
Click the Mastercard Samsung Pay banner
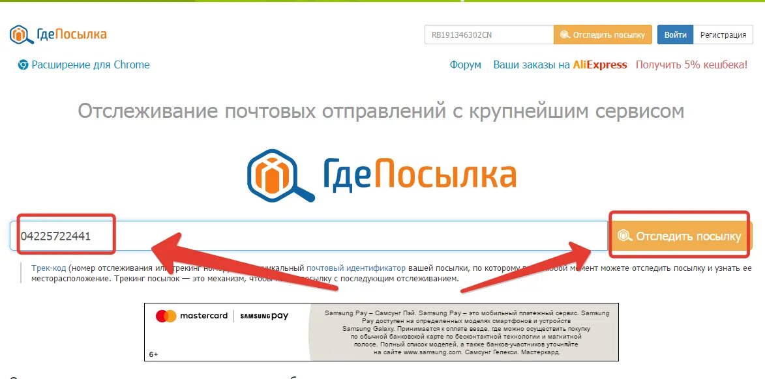click(381, 332)
